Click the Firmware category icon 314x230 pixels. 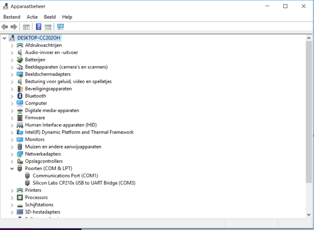20,118
